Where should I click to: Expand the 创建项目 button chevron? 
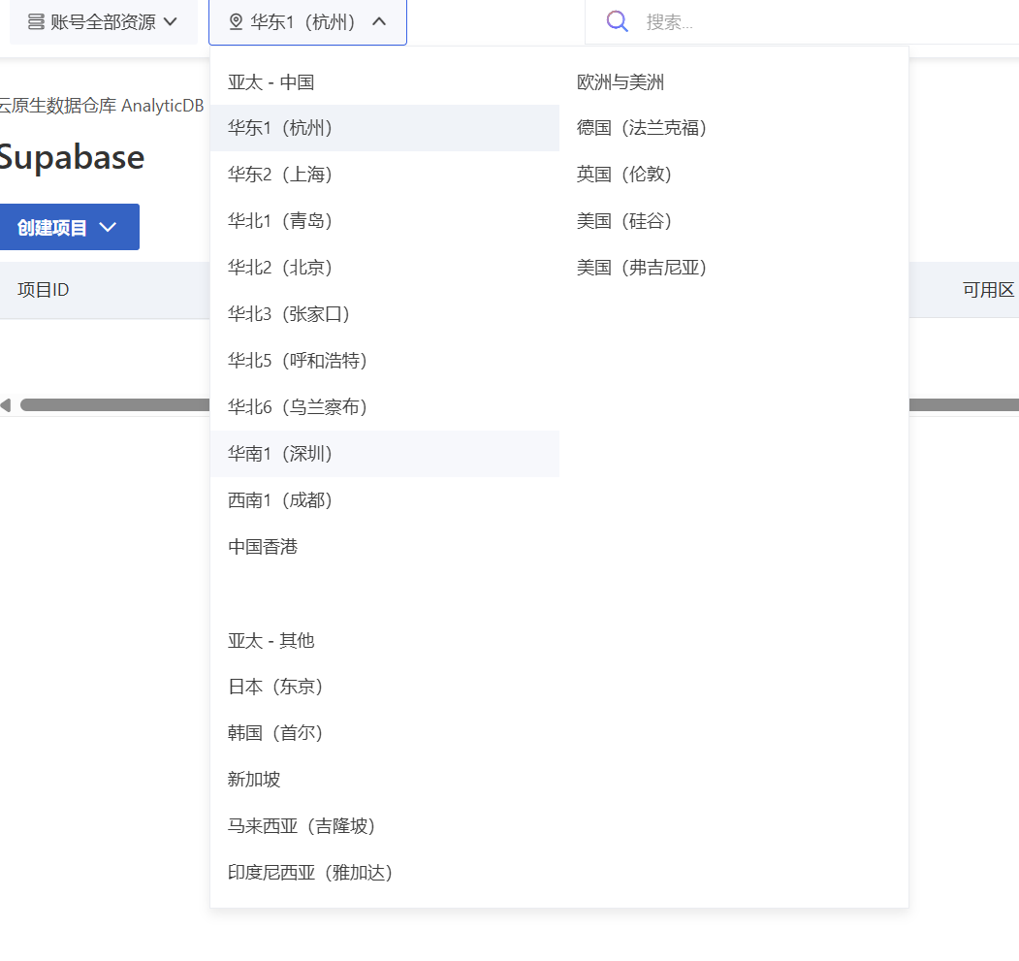point(109,228)
